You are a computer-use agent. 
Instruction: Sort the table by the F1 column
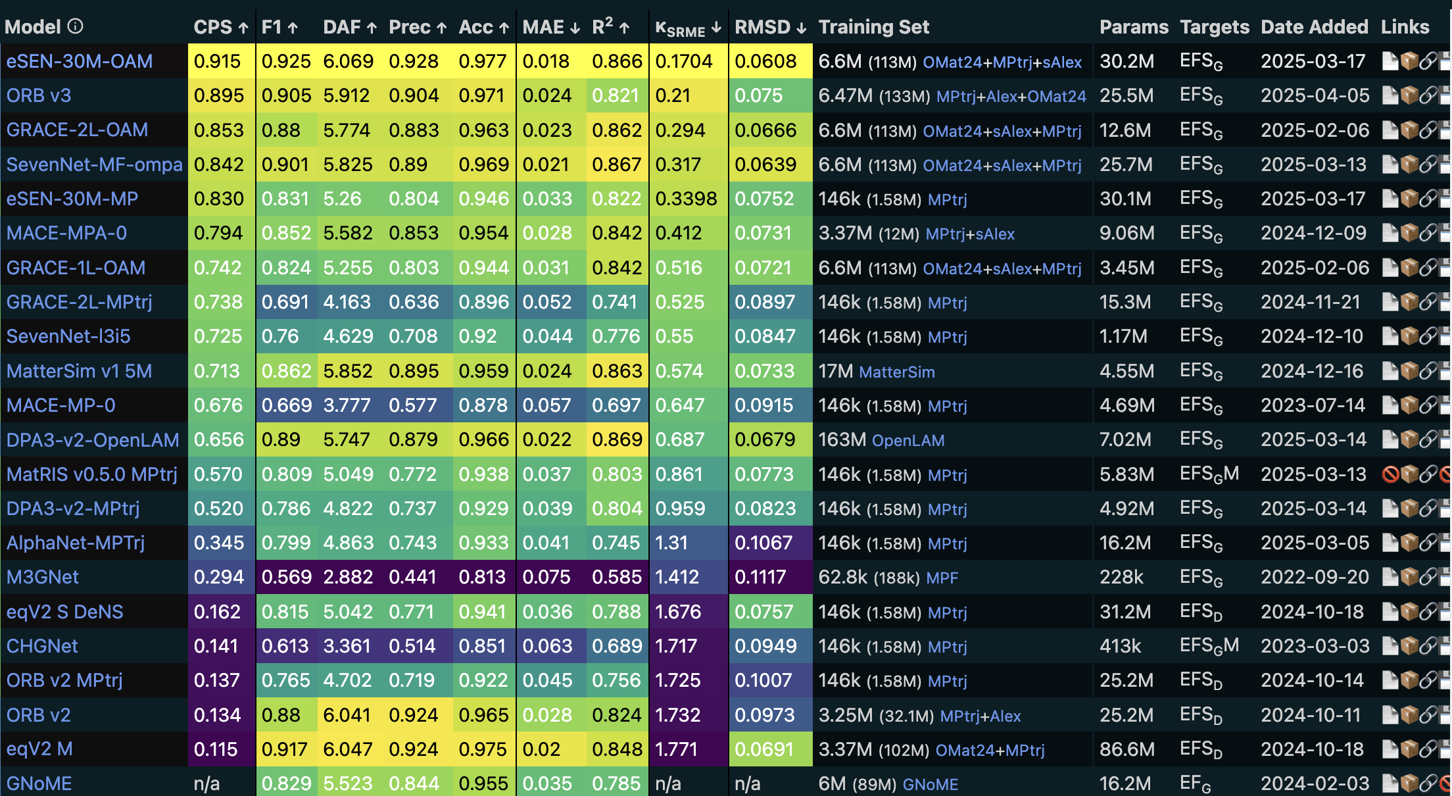278,27
